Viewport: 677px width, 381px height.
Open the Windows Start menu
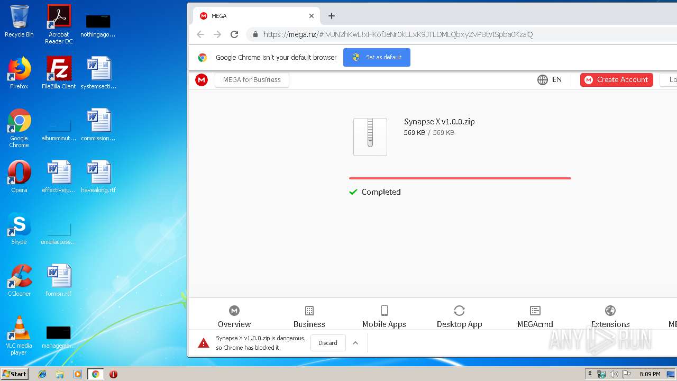tap(15, 374)
